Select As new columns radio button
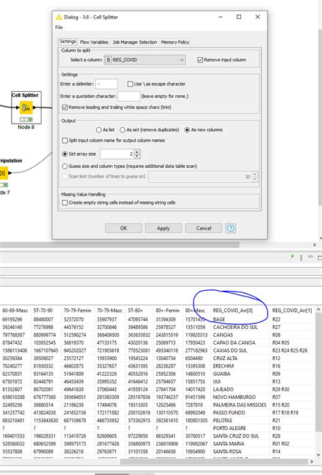Image resolution: width=322 pixels, height=475 pixels. click(187, 130)
